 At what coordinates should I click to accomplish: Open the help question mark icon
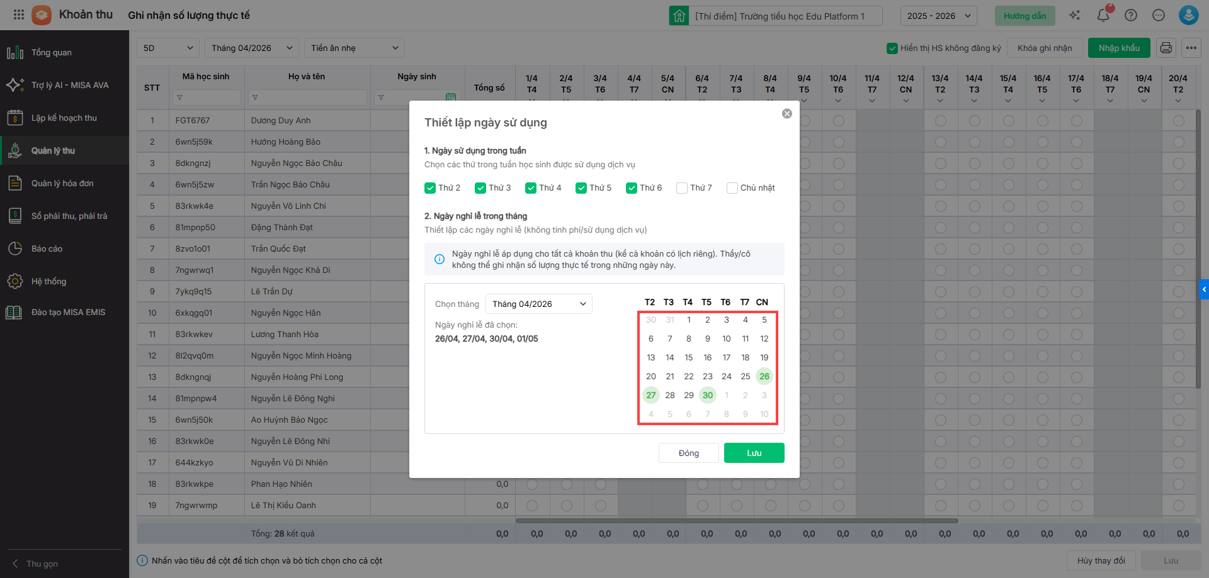tap(1131, 15)
